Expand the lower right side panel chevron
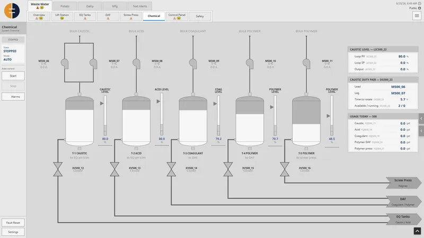This screenshot has height=238, width=424. (x=421, y=131)
